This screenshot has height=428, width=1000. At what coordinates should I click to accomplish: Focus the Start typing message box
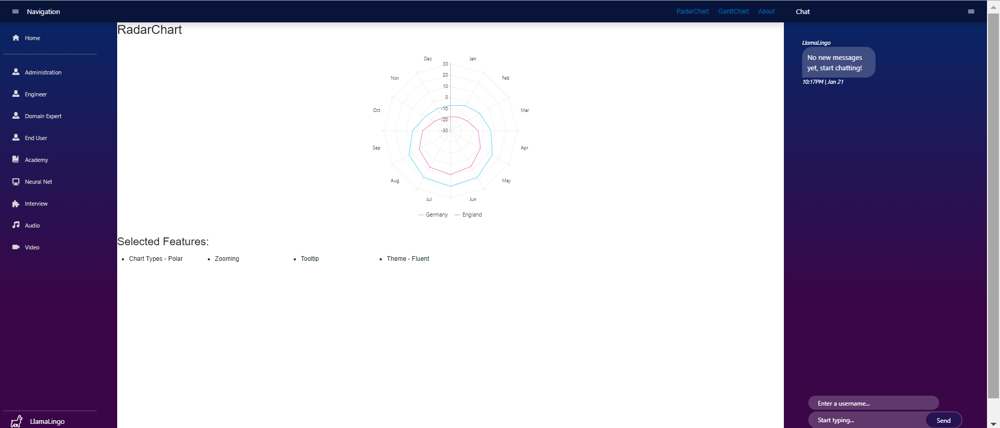867,420
